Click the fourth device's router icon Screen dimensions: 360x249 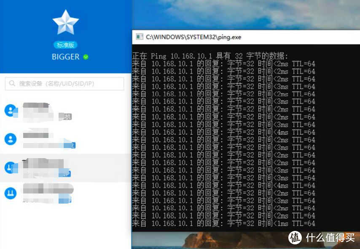(10, 193)
